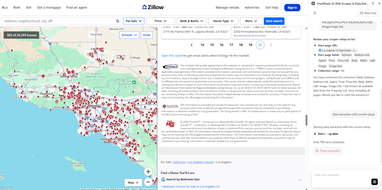
Task: Collapse Search by Bedroom Size section
Action: point(300,180)
